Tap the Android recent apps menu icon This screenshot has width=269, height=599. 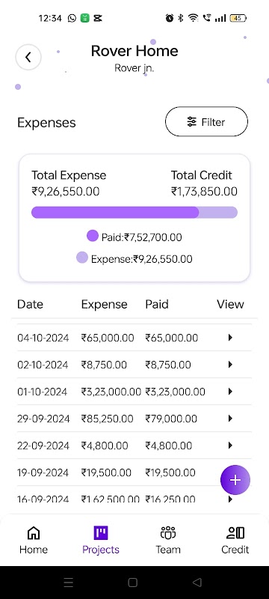click(x=68, y=583)
